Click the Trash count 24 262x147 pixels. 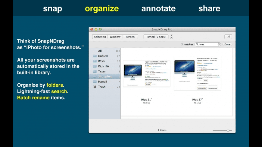click(118, 87)
